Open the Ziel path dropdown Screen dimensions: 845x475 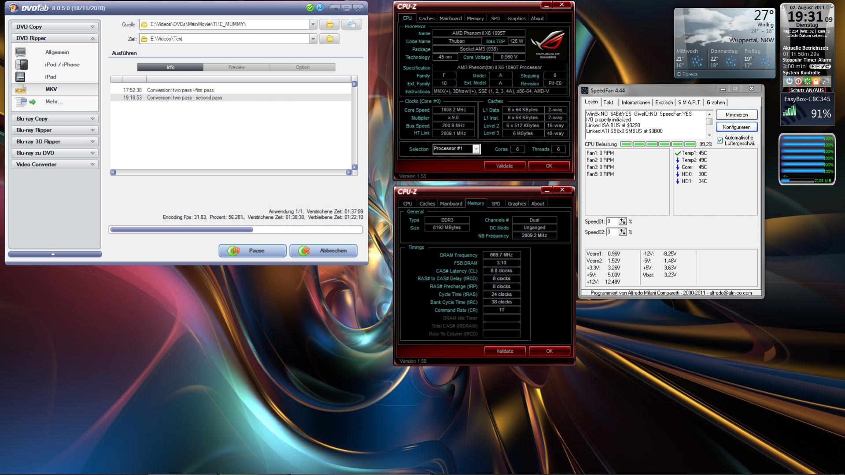313,39
